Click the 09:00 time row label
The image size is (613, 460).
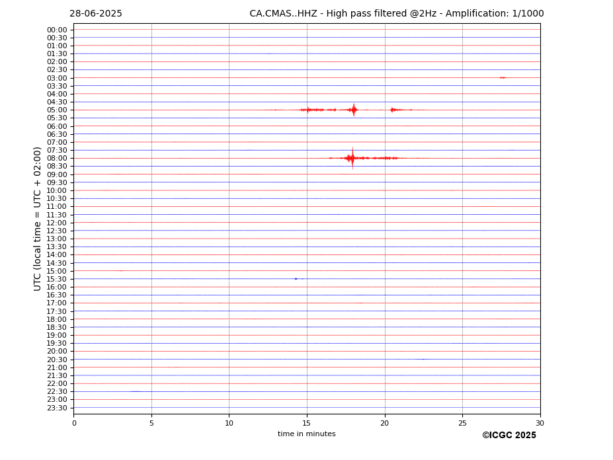(x=57, y=174)
